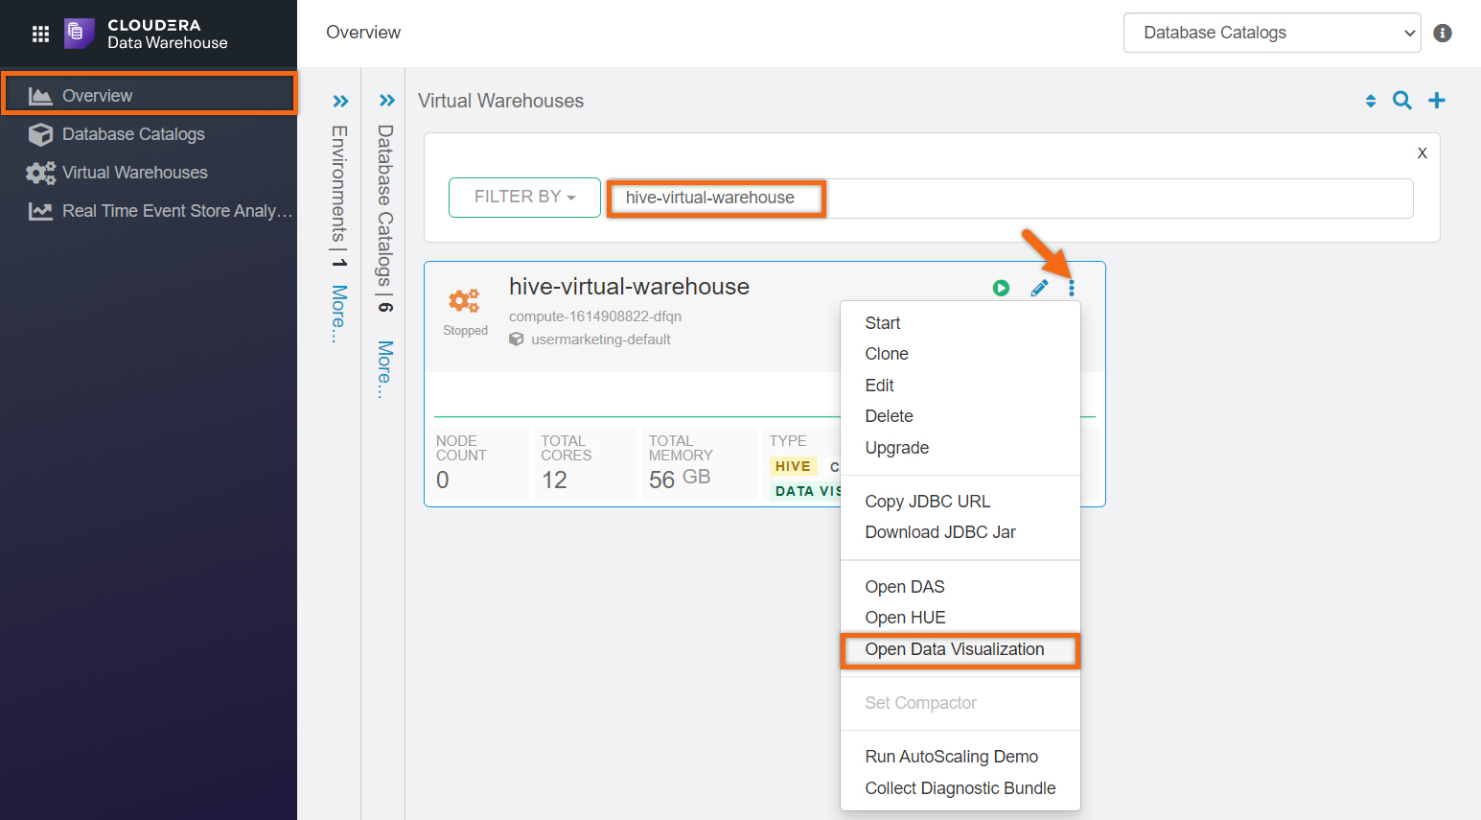Click More link under Environments panel

click(x=339, y=313)
